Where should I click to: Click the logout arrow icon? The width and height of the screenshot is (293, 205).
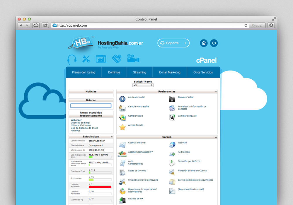(x=214, y=43)
